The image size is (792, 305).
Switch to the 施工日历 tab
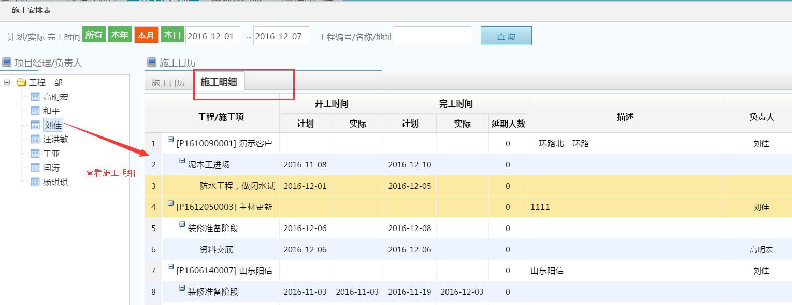click(168, 82)
